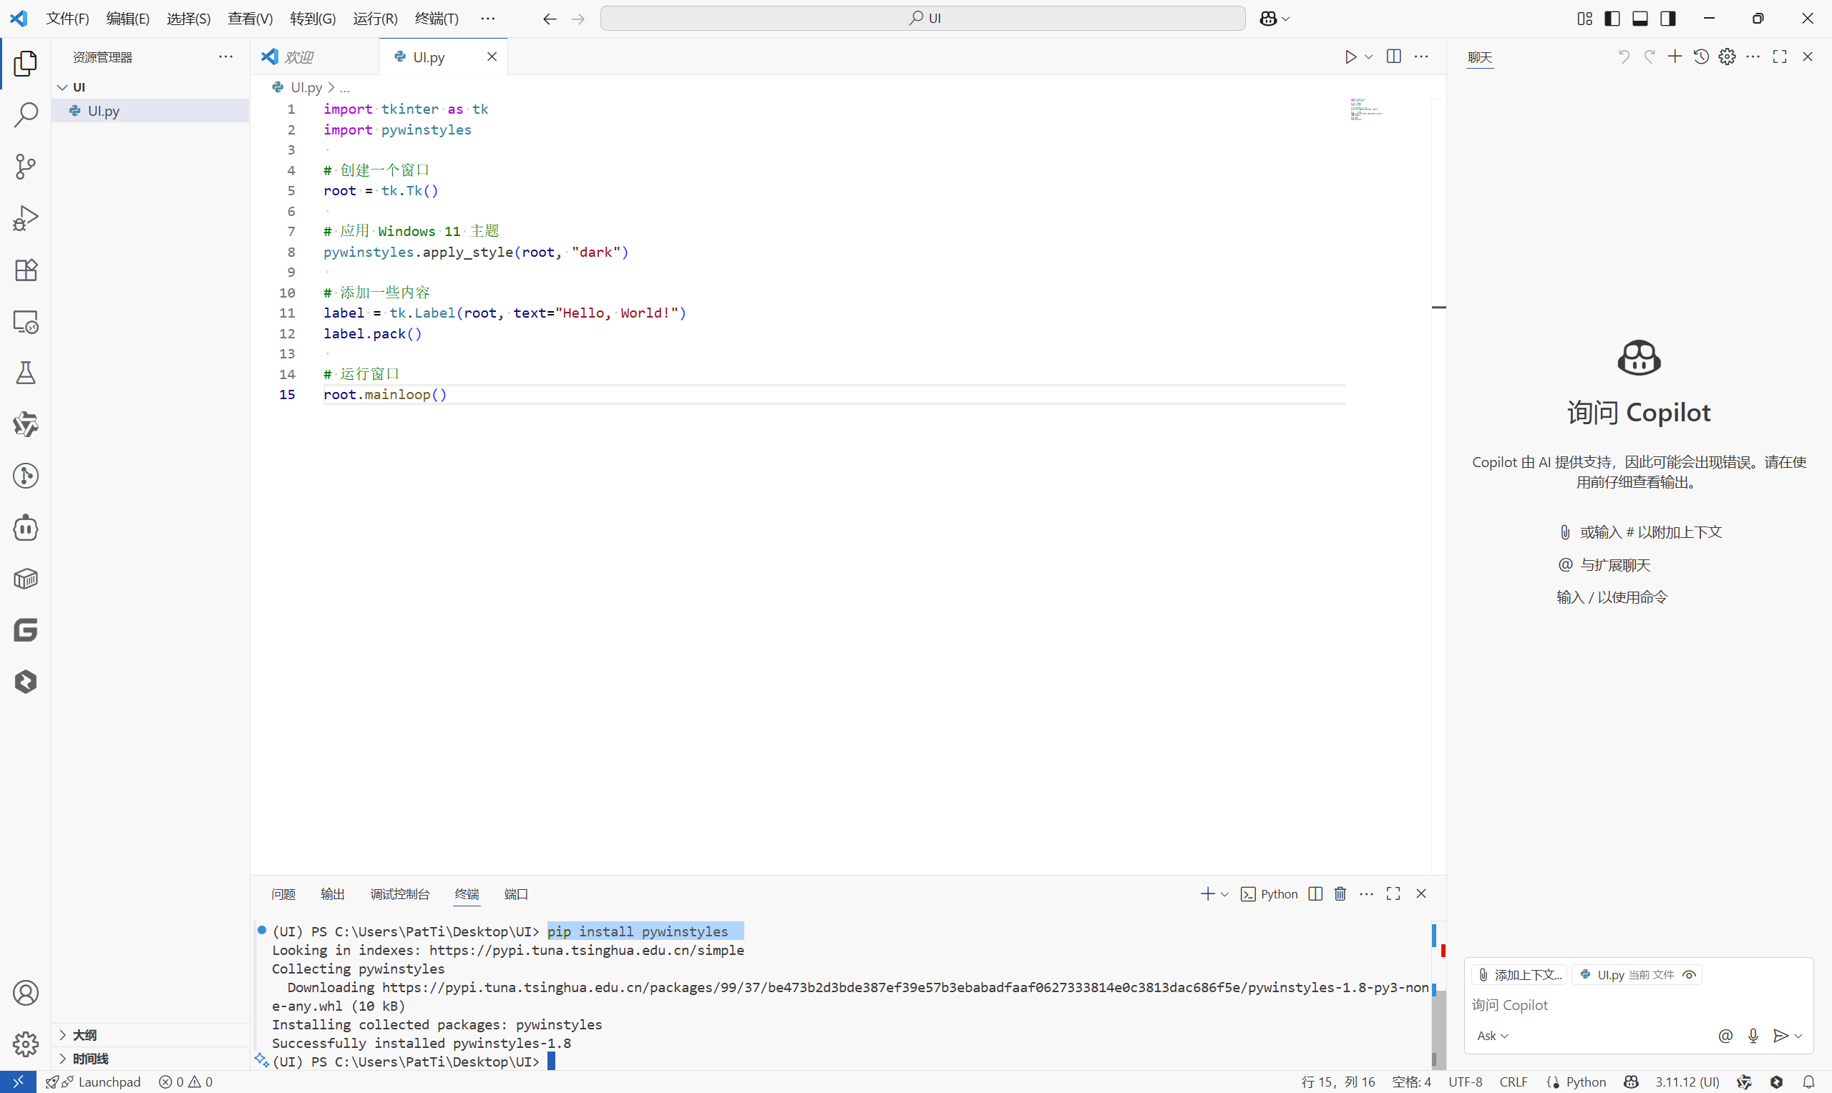Screen dimensions: 1832x1093
Task: Change the UTF-8 encoding setting
Action: (1465, 1082)
